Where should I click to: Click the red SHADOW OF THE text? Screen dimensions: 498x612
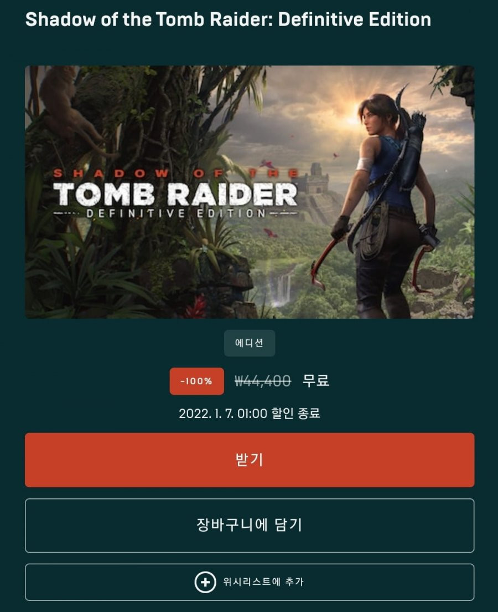coord(175,174)
